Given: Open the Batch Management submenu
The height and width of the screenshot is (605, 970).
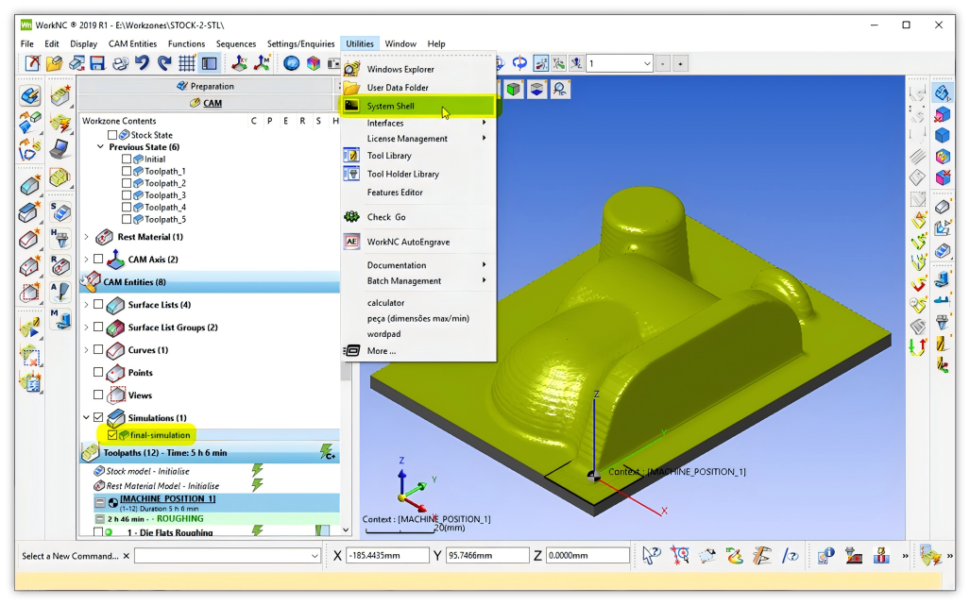Looking at the screenshot, I should coord(418,280).
